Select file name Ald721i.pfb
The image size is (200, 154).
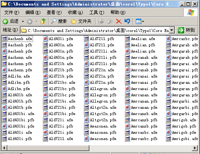click(61, 126)
